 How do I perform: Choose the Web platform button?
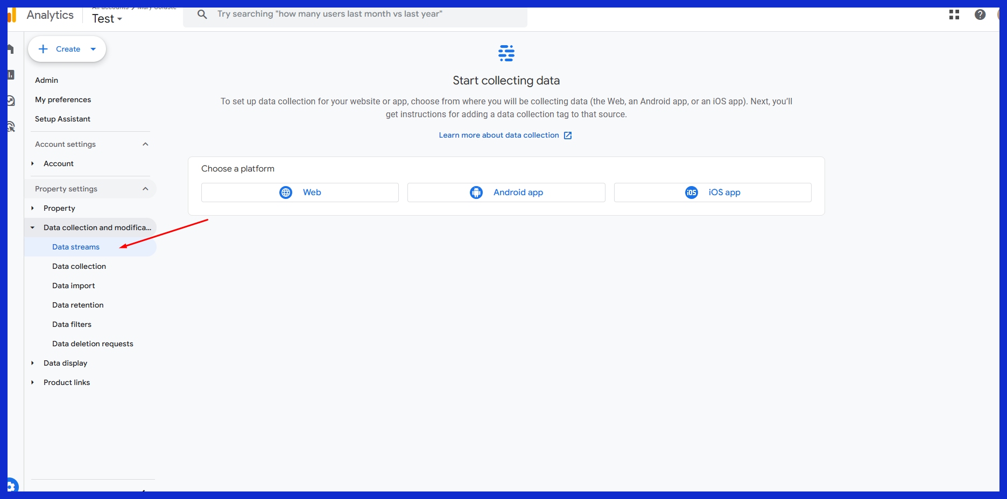coord(300,193)
